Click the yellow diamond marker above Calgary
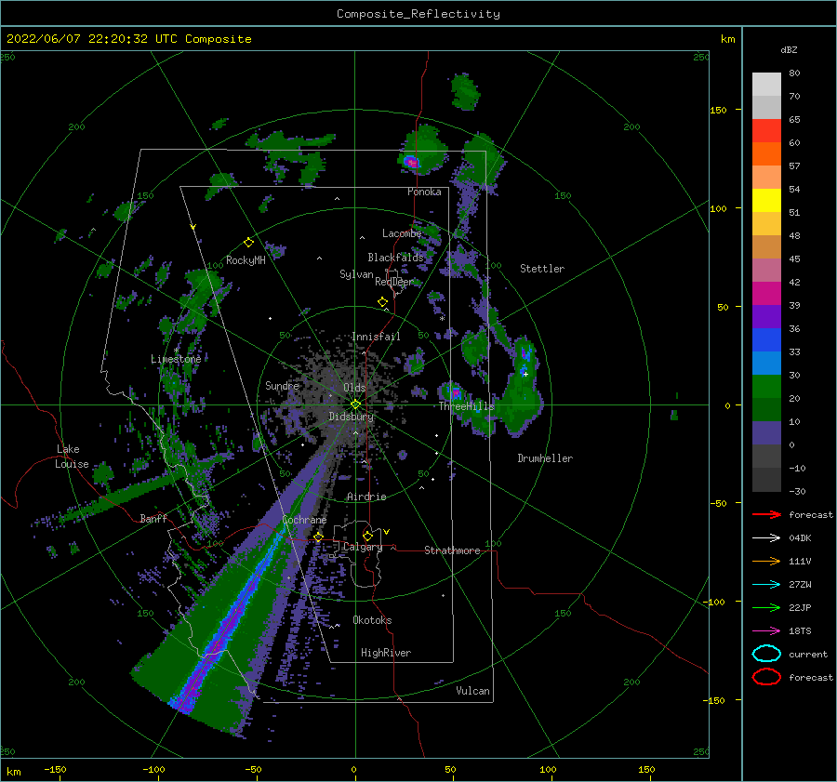This screenshot has height=782, width=837. pos(367,536)
